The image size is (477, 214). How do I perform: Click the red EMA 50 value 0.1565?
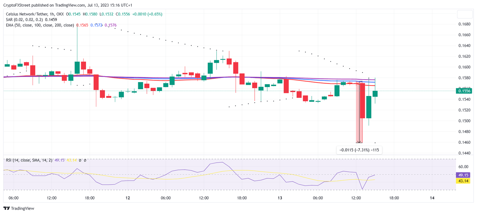point(82,25)
